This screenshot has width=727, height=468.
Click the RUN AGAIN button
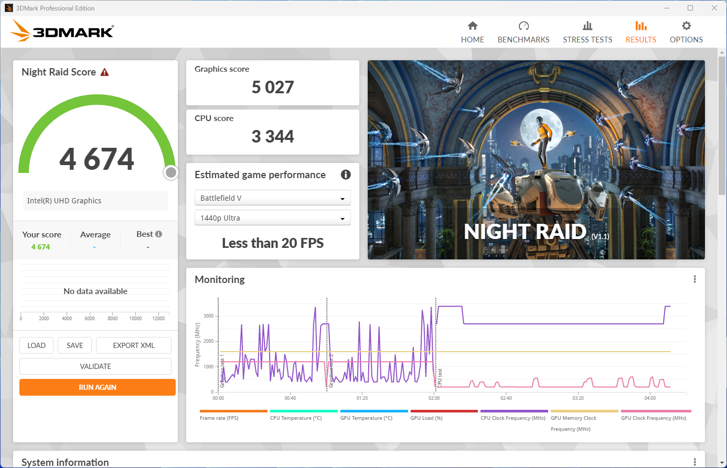click(x=97, y=387)
